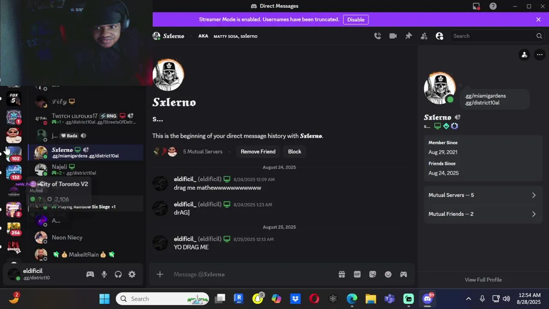Open User Settings gear
Image resolution: width=549 pixels, height=309 pixels.
point(132,274)
